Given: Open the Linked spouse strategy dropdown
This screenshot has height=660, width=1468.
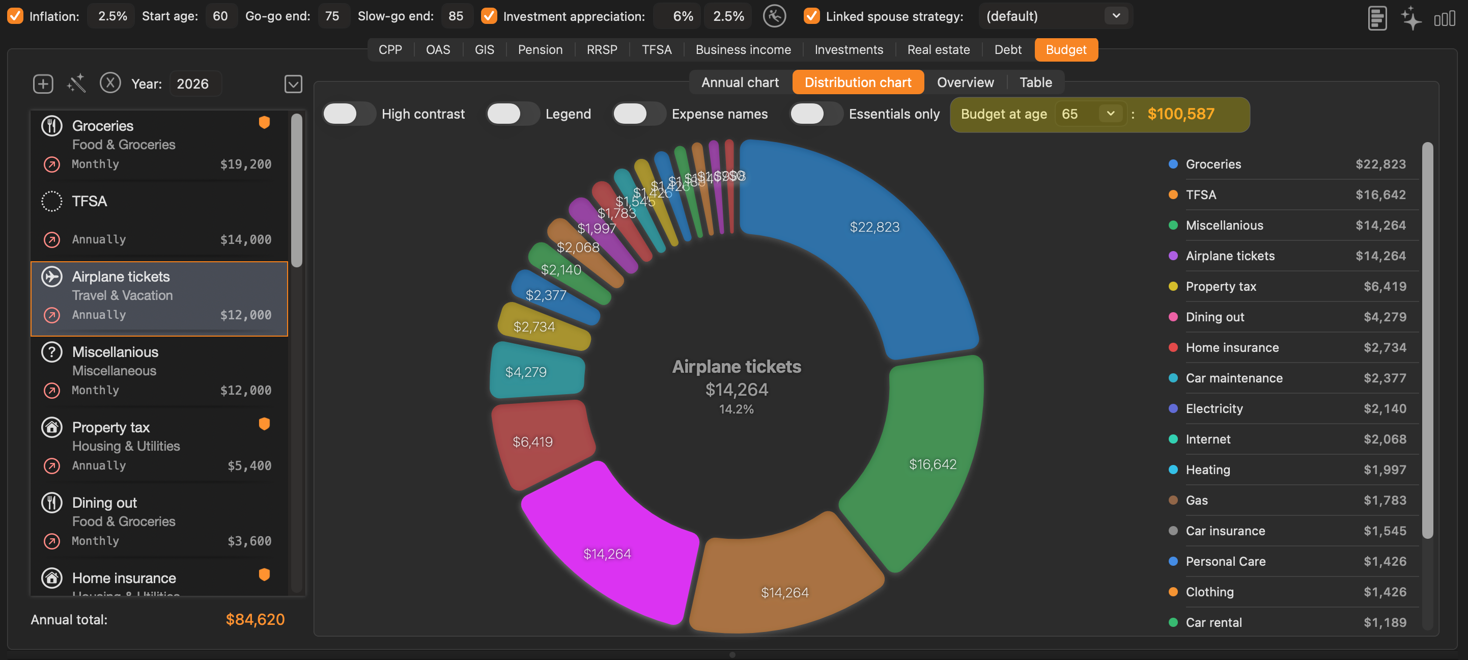Looking at the screenshot, I should point(1055,16).
